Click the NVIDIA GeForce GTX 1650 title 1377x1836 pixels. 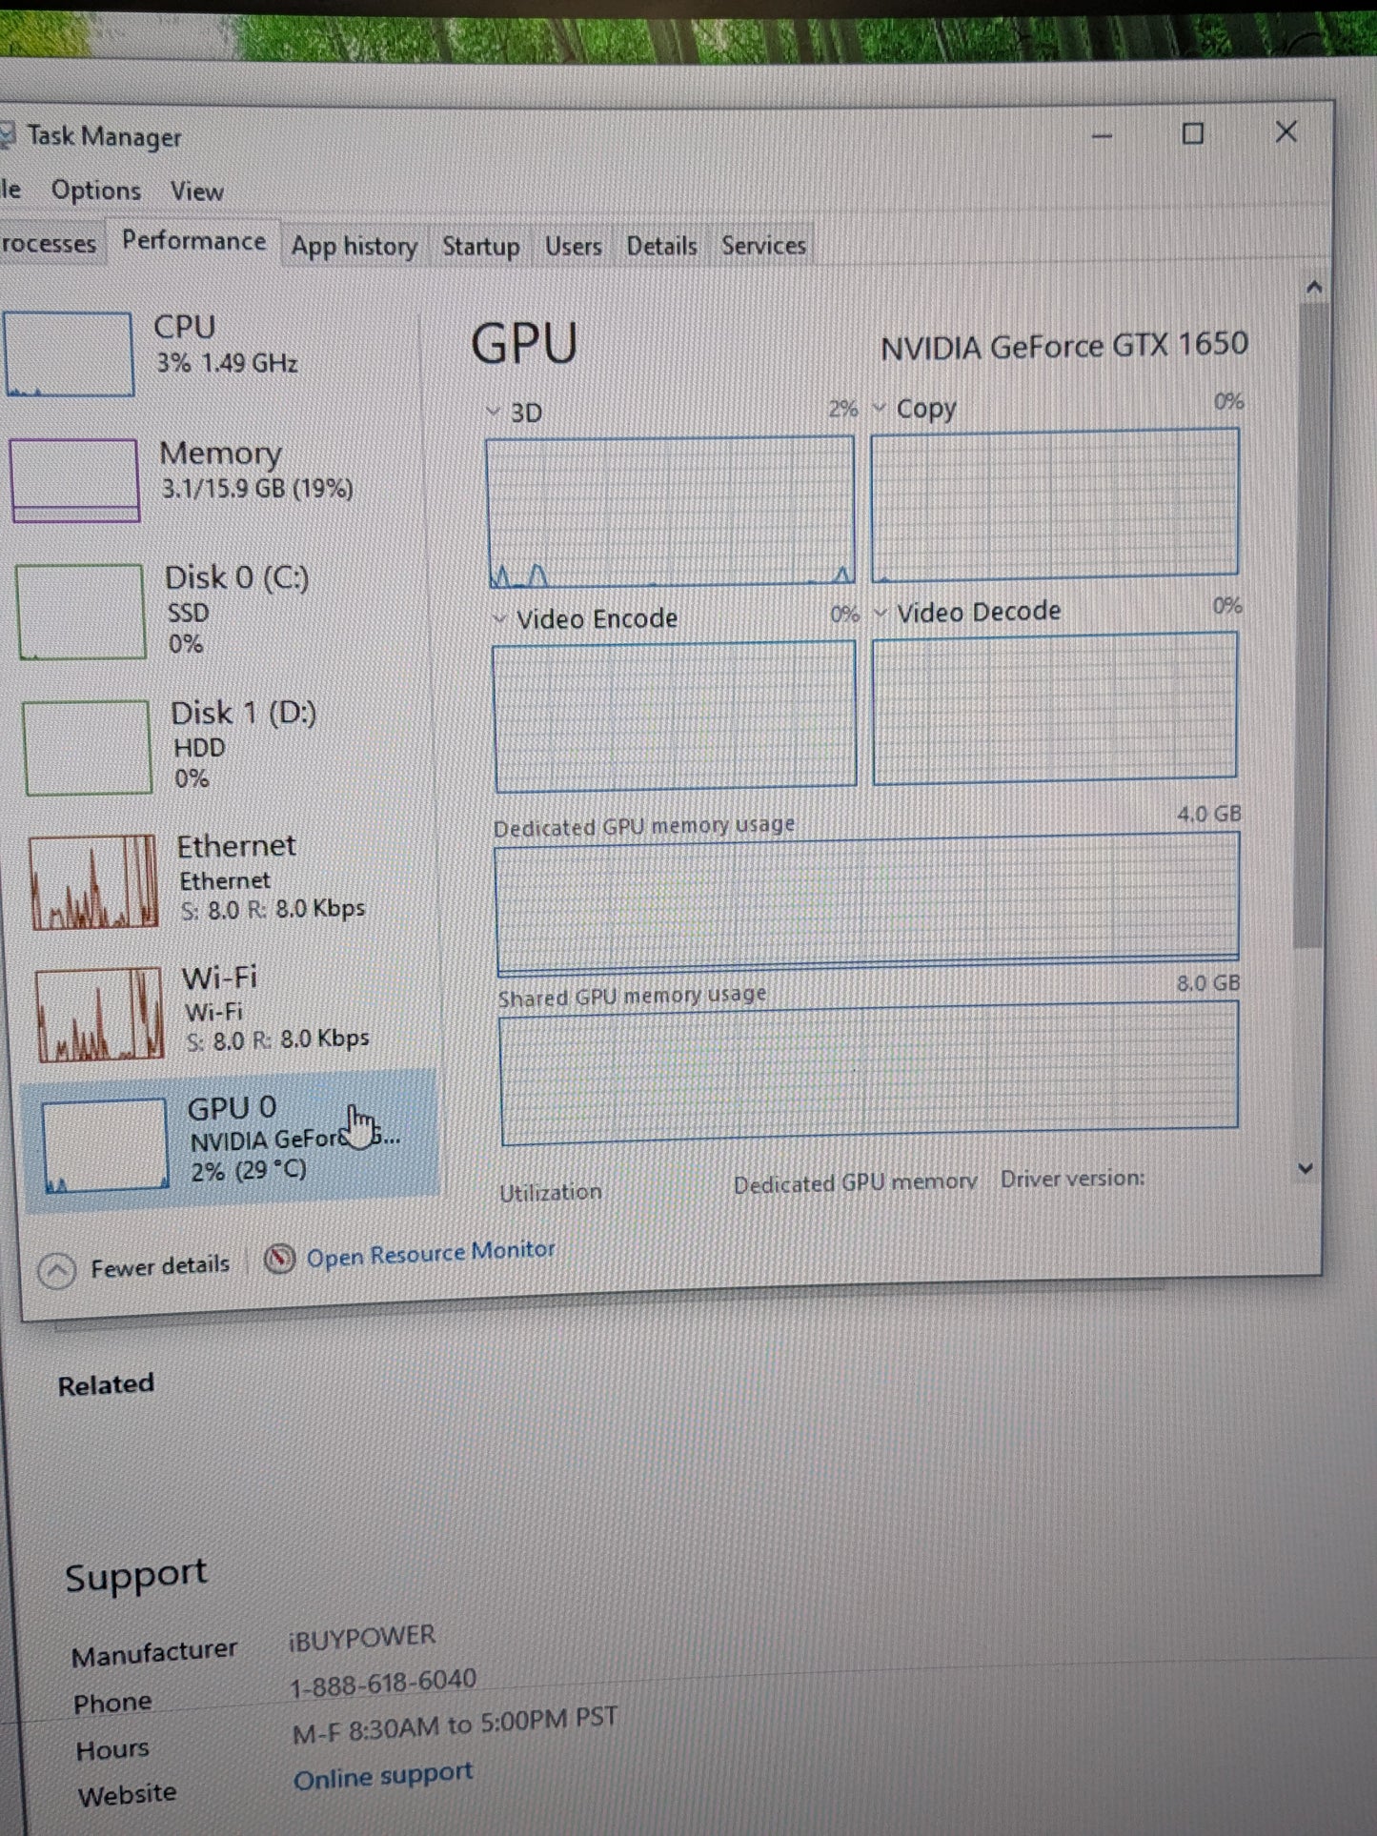pos(1063,346)
